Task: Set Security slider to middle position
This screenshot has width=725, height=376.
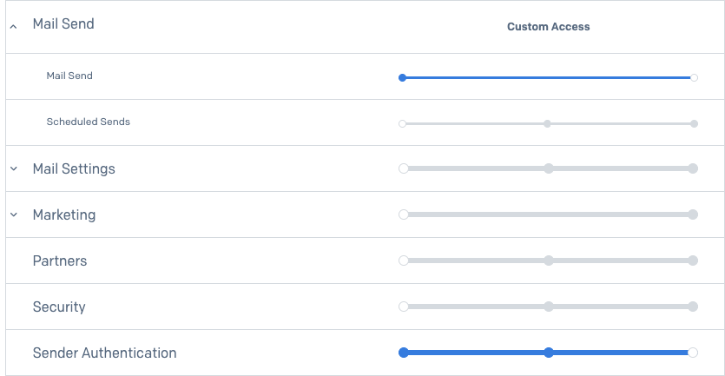Action: 548,307
